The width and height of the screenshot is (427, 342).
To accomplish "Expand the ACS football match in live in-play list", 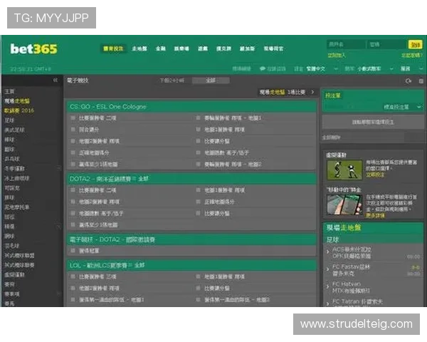I will 327,252.
